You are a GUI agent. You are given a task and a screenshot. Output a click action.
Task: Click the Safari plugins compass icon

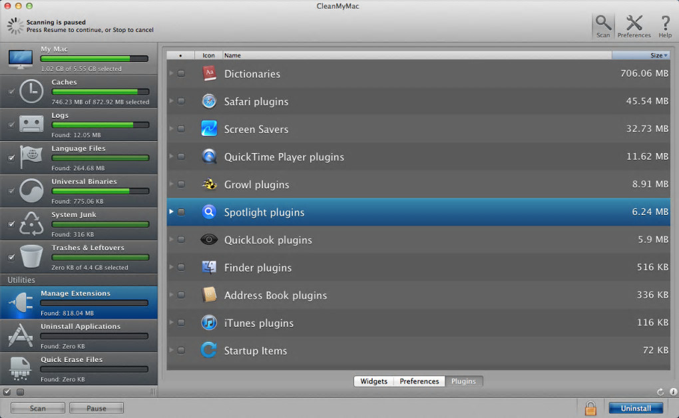pyautogui.click(x=209, y=101)
